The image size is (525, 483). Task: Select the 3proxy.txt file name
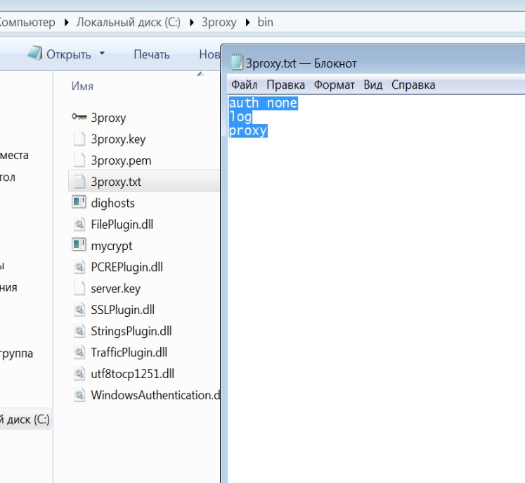[116, 182]
